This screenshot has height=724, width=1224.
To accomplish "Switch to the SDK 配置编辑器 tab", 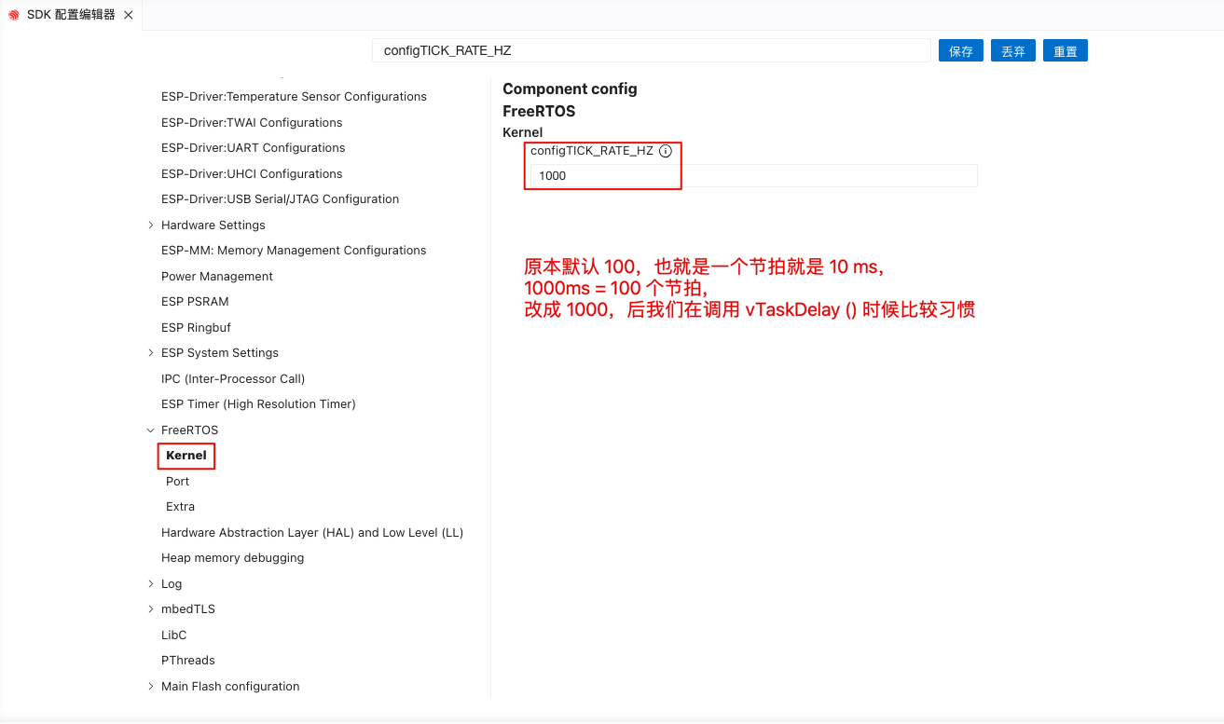I will click(x=71, y=15).
